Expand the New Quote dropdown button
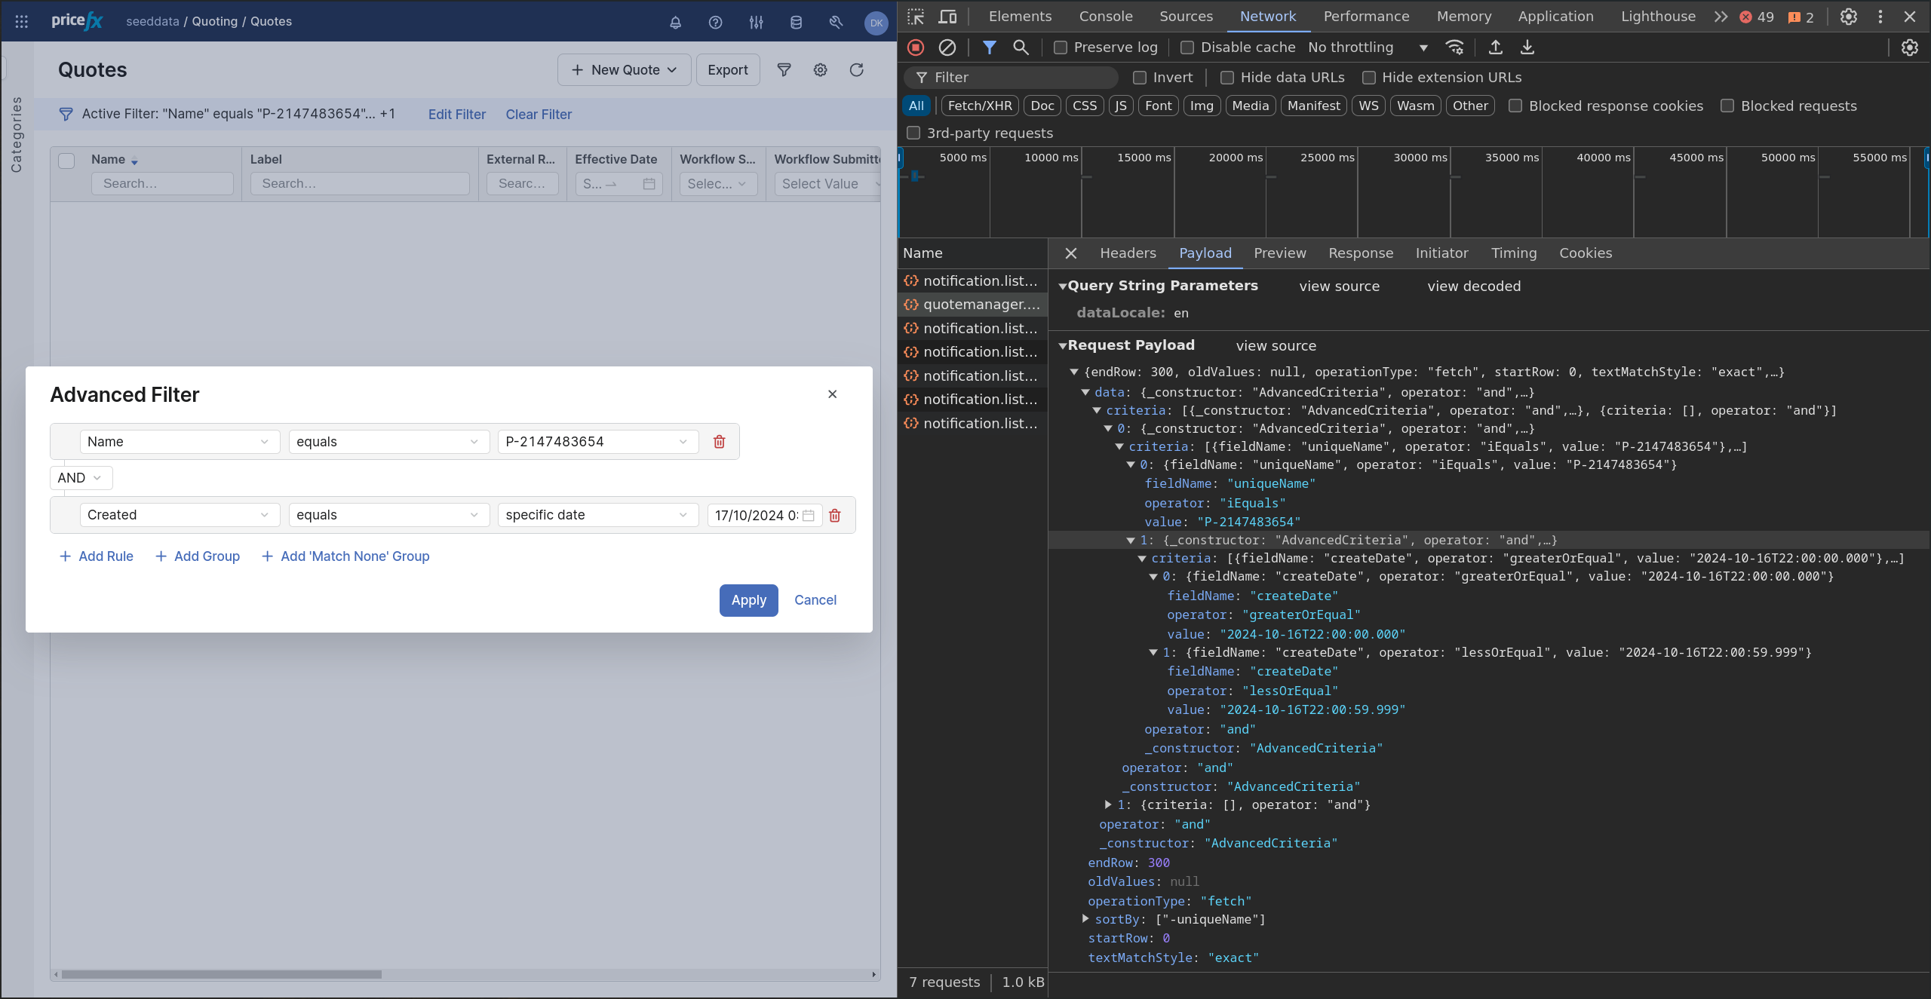Screen dimensions: 1931x999 (624, 70)
